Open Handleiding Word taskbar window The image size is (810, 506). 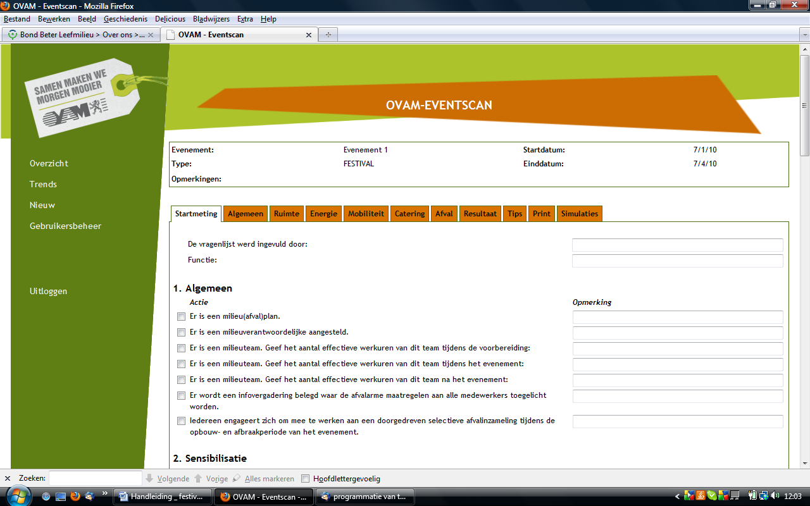tap(163, 497)
